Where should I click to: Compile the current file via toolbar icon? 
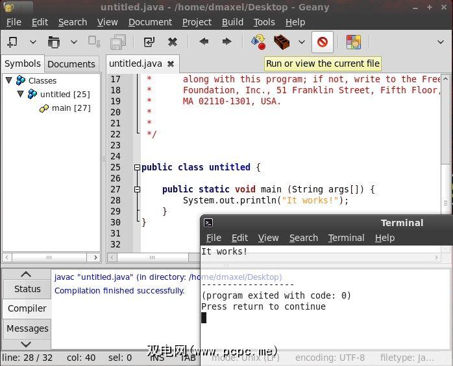[x=258, y=42]
